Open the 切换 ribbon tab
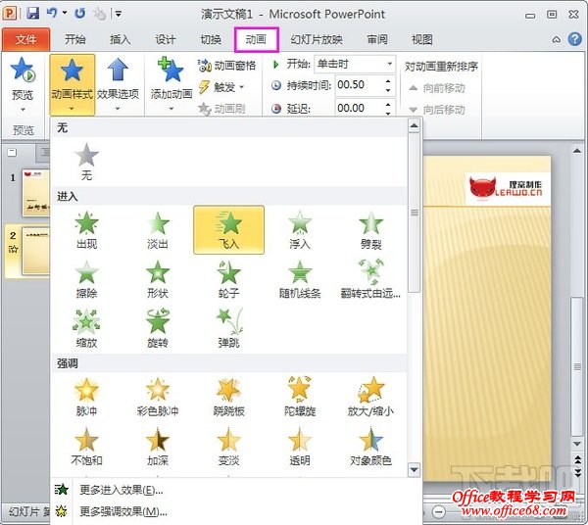This screenshot has width=588, height=525. click(x=211, y=39)
